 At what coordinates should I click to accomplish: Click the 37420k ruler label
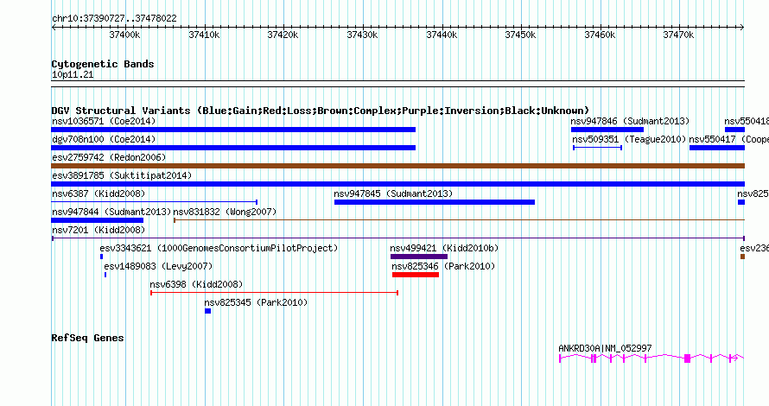(x=283, y=35)
